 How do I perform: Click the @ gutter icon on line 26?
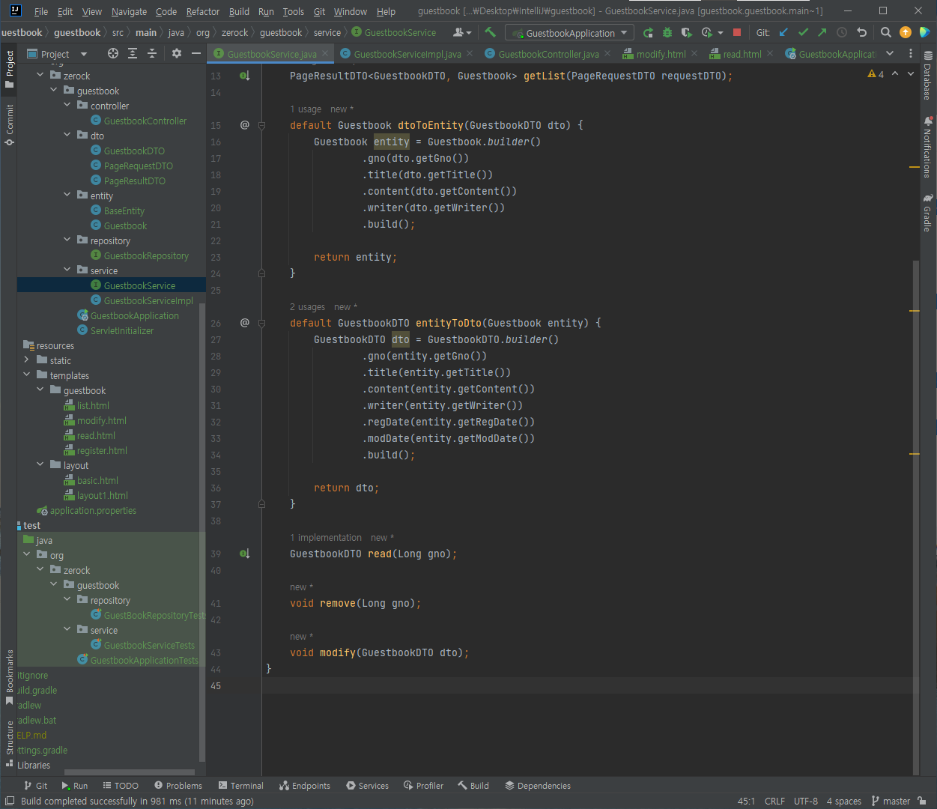click(244, 323)
